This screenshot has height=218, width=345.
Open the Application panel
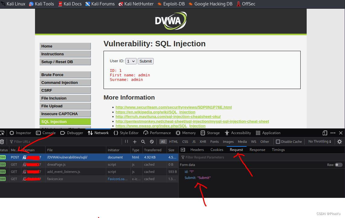coord(268,133)
